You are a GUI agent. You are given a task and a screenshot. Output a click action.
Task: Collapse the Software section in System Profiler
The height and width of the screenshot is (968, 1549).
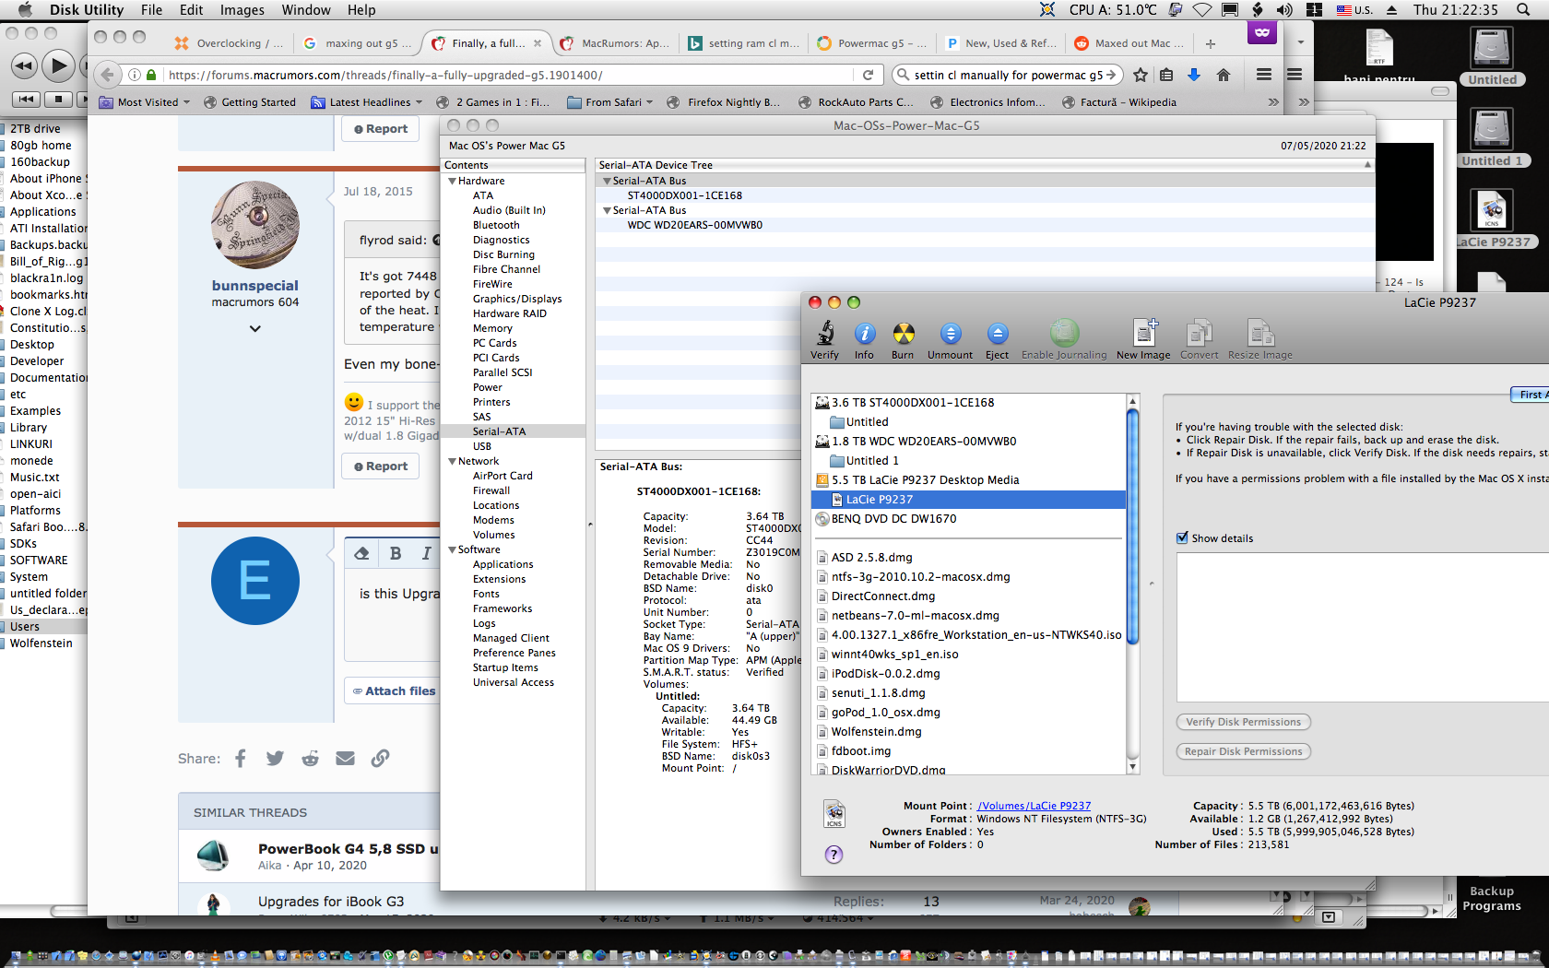click(452, 550)
